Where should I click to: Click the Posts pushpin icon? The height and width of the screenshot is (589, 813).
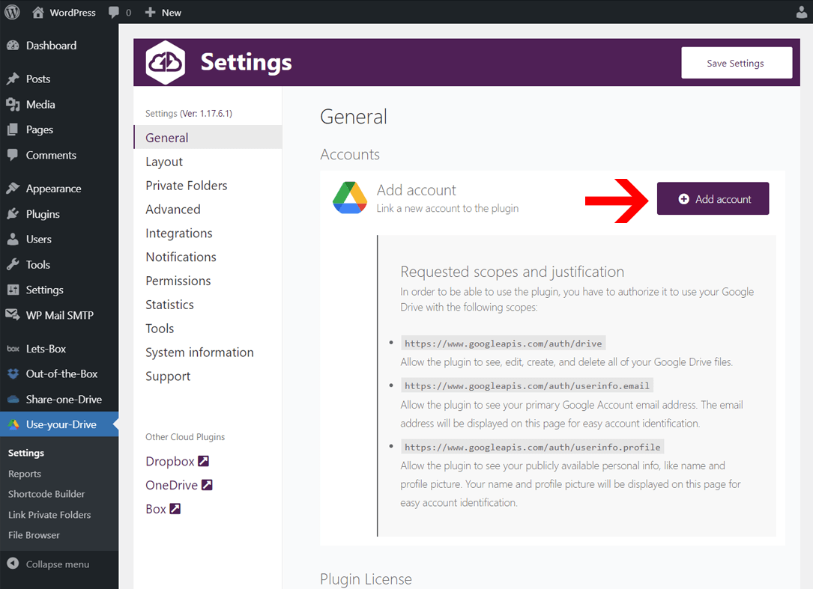pyautogui.click(x=13, y=79)
